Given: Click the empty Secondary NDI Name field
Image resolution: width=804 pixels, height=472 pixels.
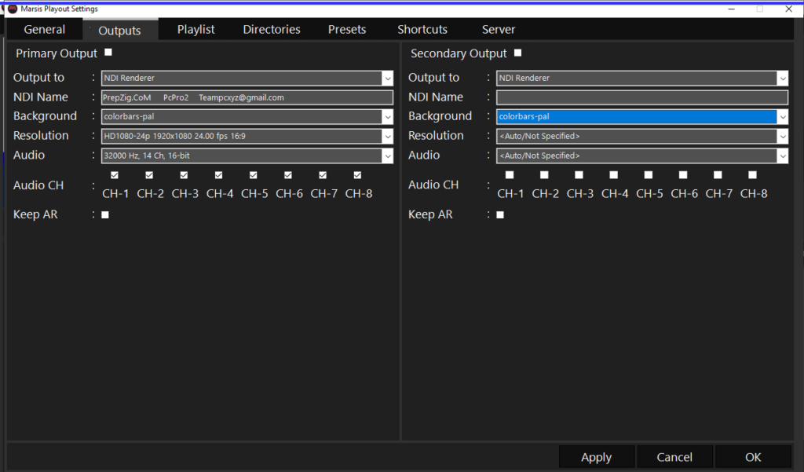Looking at the screenshot, I should point(642,97).
